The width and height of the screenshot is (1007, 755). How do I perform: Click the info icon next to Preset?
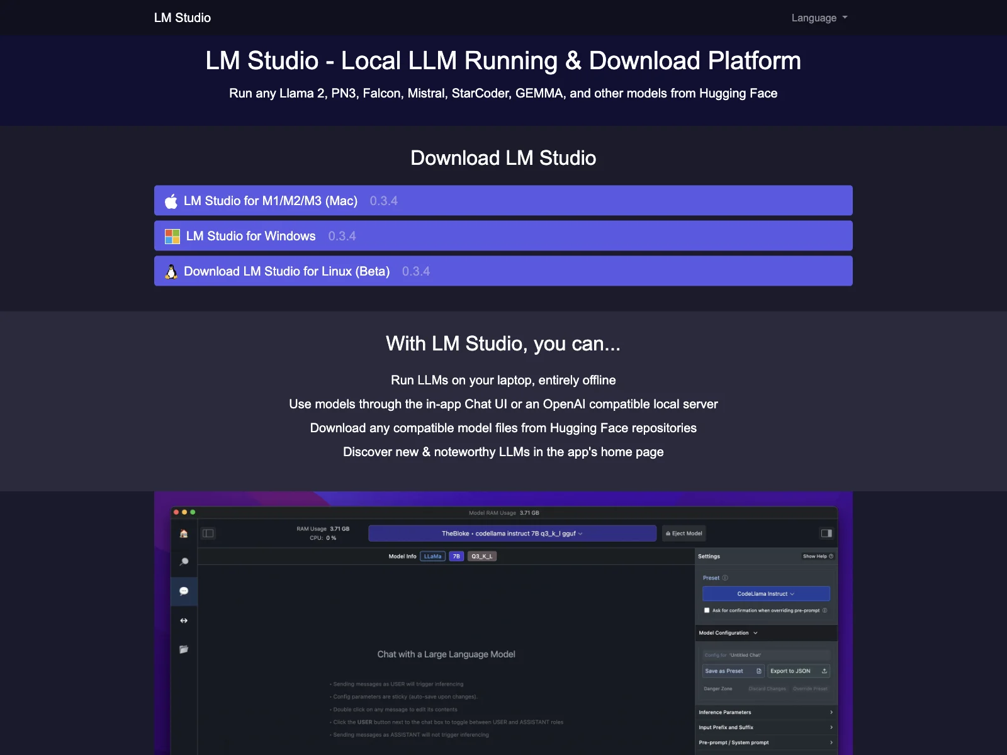pos(725,578)
